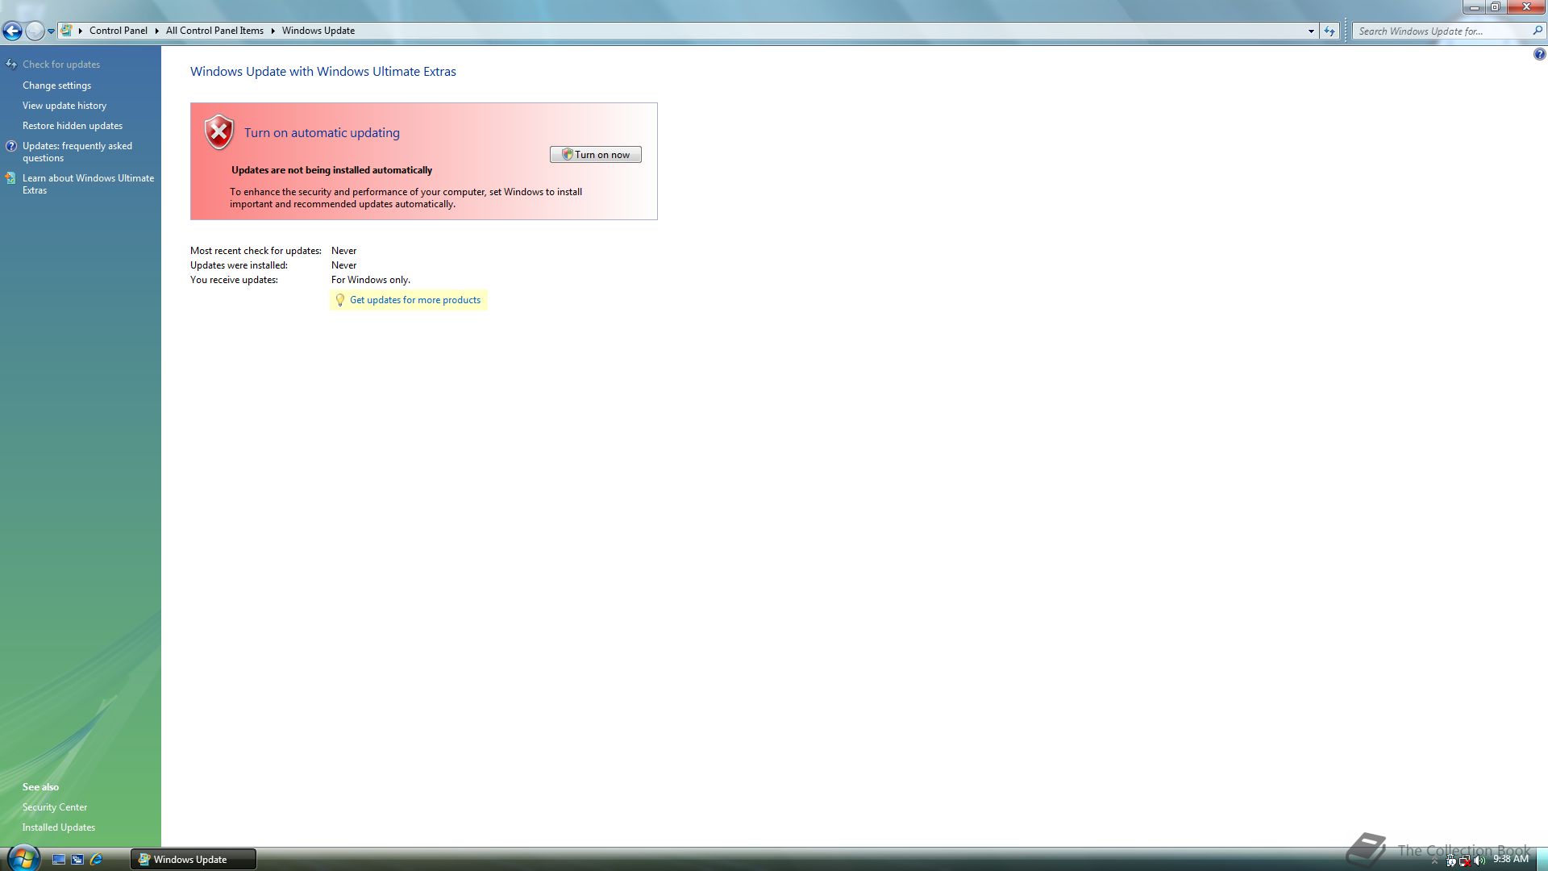The image size is (1548, 871).
Task: Select All Control Panel Items breadcrumb
Action: [214, 31]
